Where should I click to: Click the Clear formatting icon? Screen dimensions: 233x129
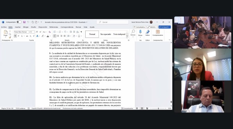pos(50,32)
